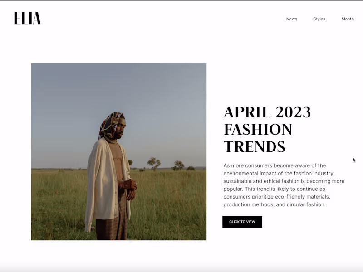Click the man's clasped hands in photo

[128, 189]
